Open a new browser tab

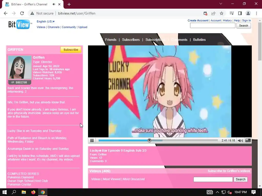pos(69,4)
